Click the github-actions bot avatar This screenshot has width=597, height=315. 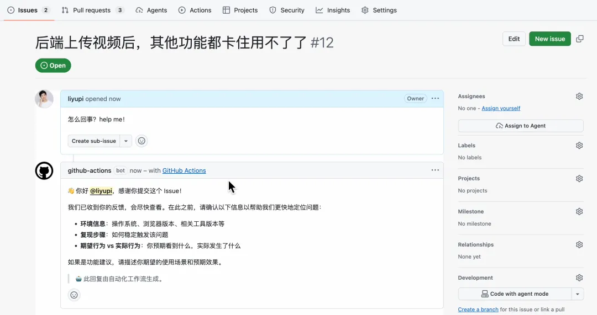click(44, 170)
